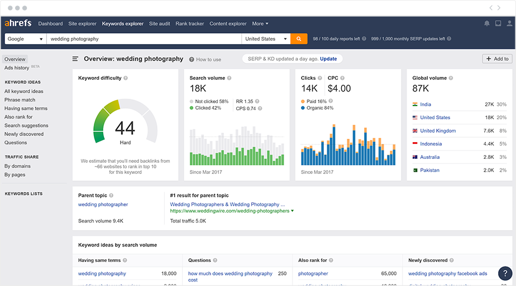Viewport: 516px width, 286px height.
Task: Click the Keyword difficulty info icon
Action: (126, 78)
